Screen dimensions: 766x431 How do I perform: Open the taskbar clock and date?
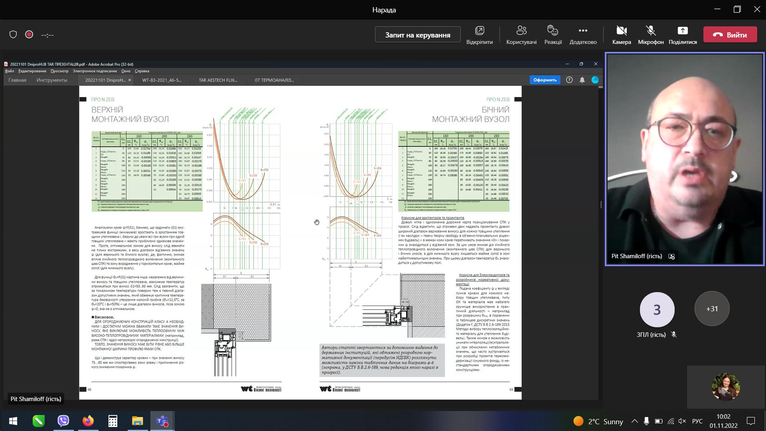[723, 421]
